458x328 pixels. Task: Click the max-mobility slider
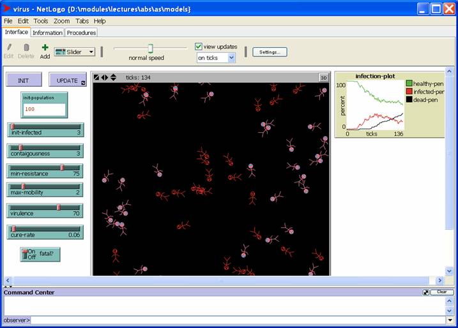(45, 190)
